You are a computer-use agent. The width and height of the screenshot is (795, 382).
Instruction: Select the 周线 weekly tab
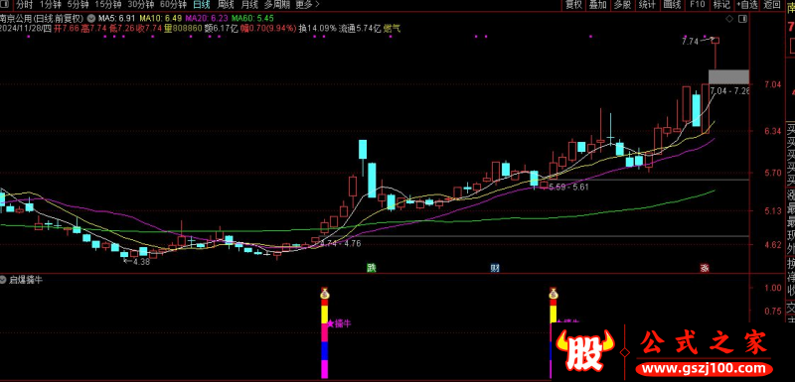[225, 5]
